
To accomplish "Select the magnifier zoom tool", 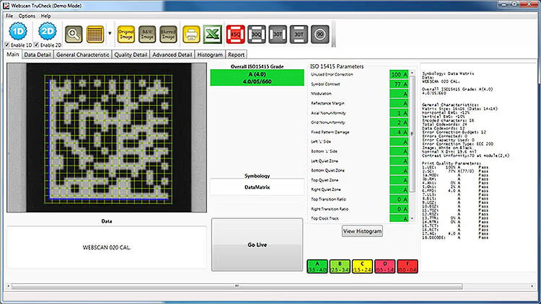I will point(74,32).
